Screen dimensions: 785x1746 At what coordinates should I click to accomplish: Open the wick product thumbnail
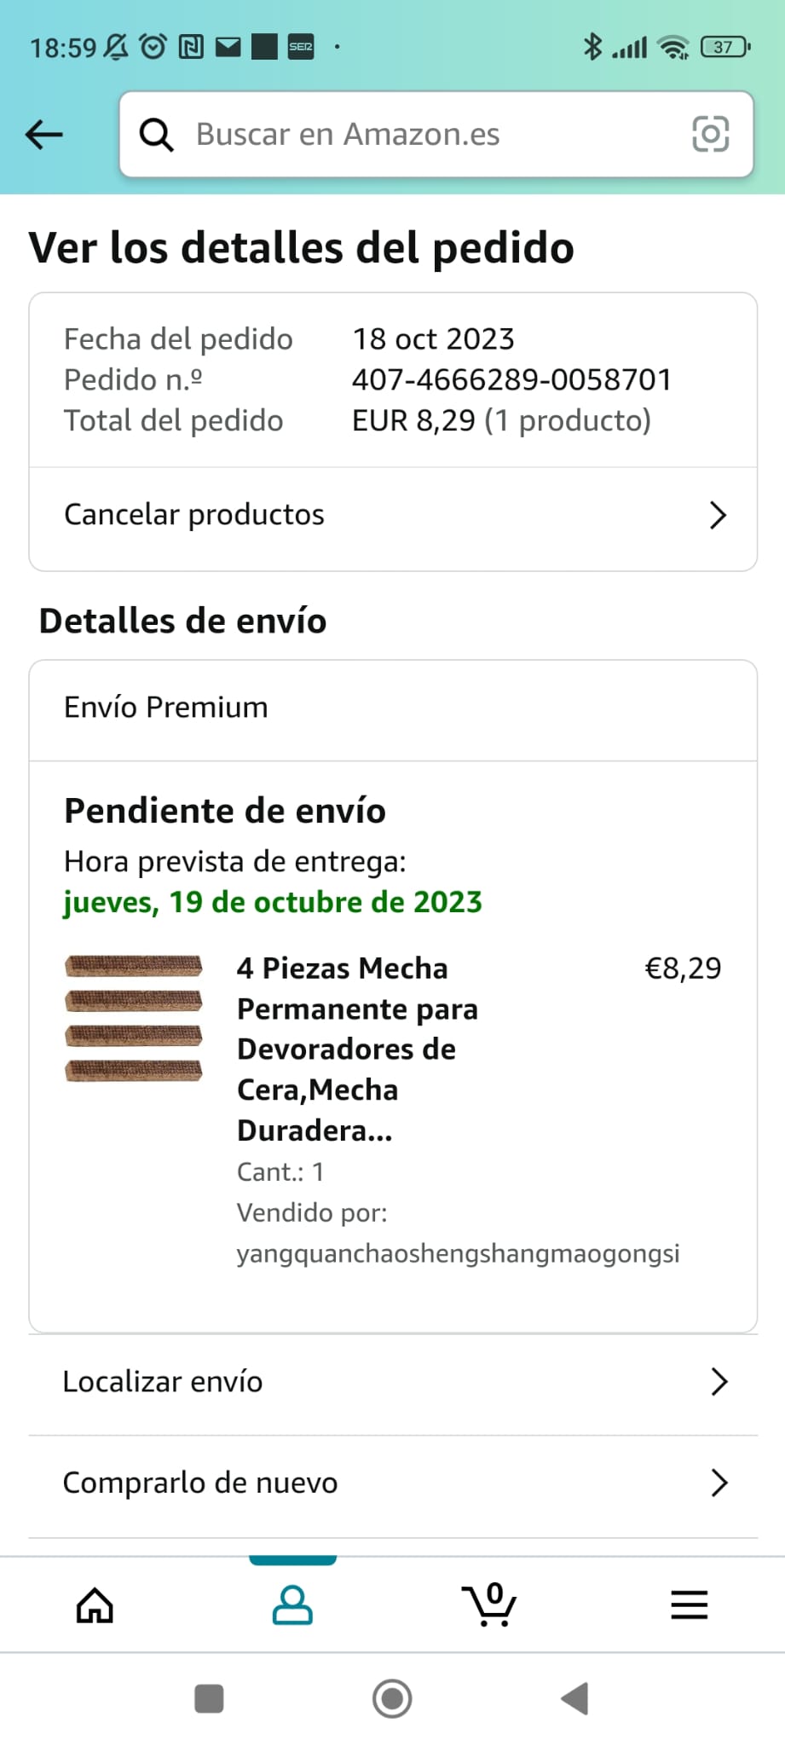[134, 1018]
